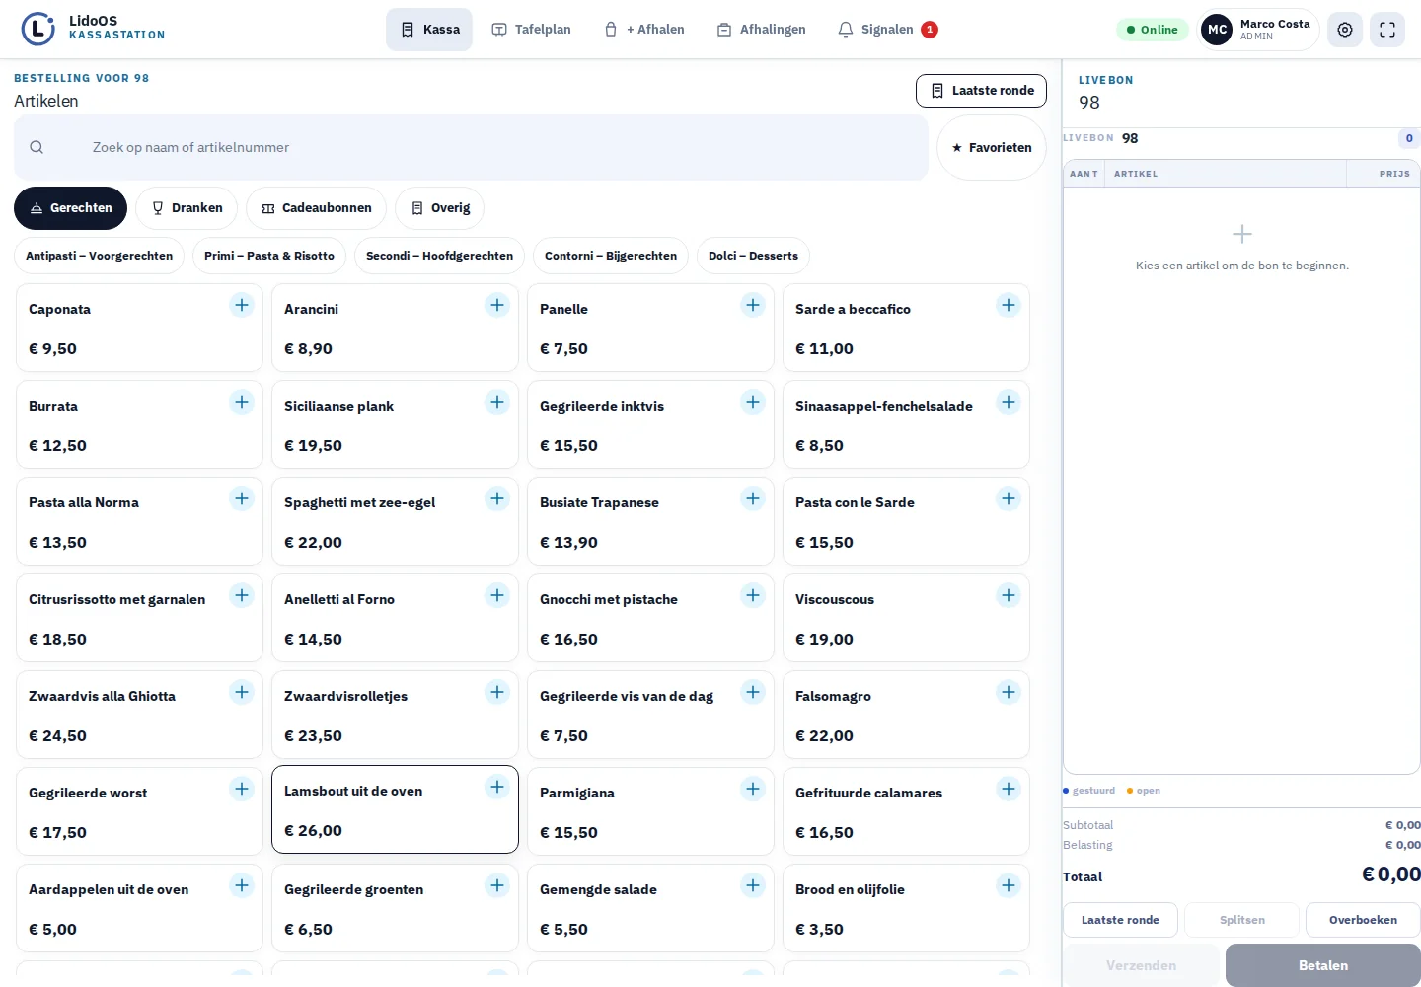Add Gemengde salade via plus icon

[x=753, y=885]
